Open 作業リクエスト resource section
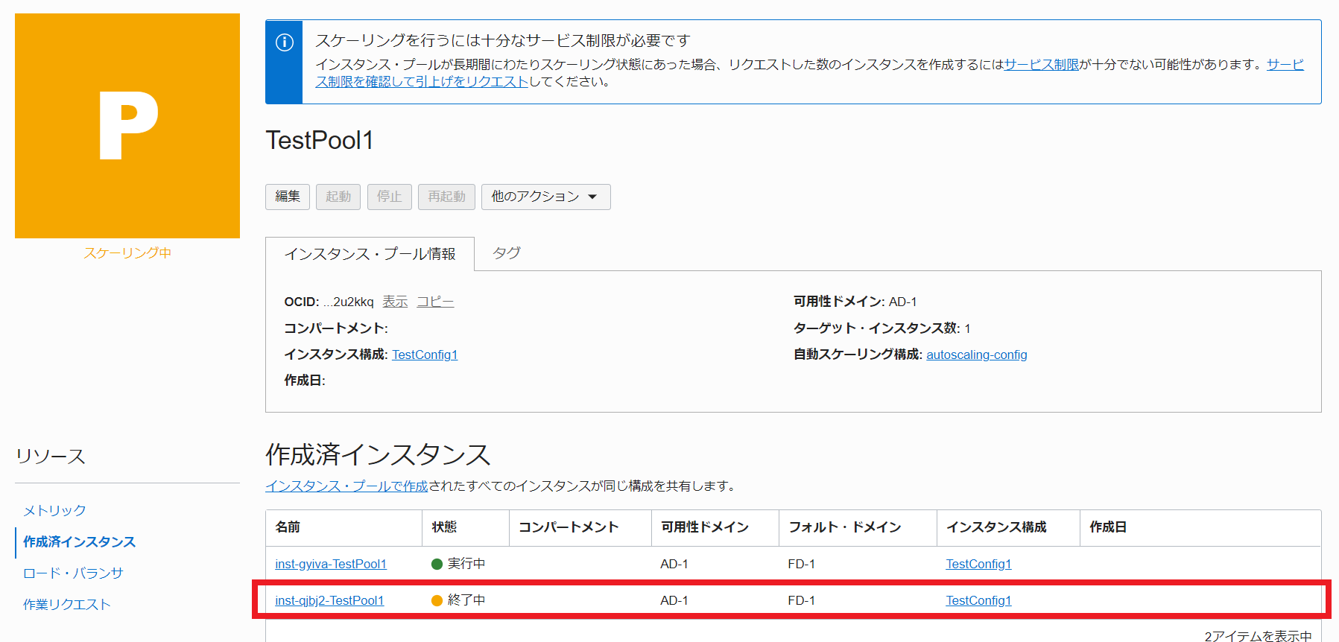The width and height of the screenshot is (1339, 642). pos(67,604)
